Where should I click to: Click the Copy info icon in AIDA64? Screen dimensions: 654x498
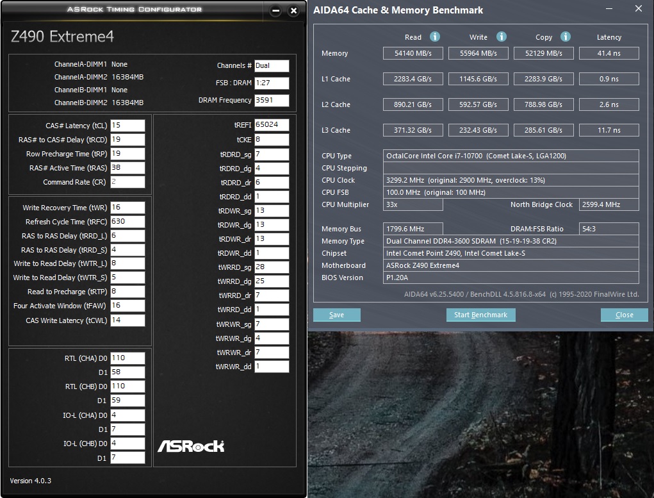pos(565,37)
